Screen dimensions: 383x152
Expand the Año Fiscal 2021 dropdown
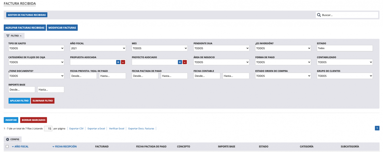pos(98,48)
